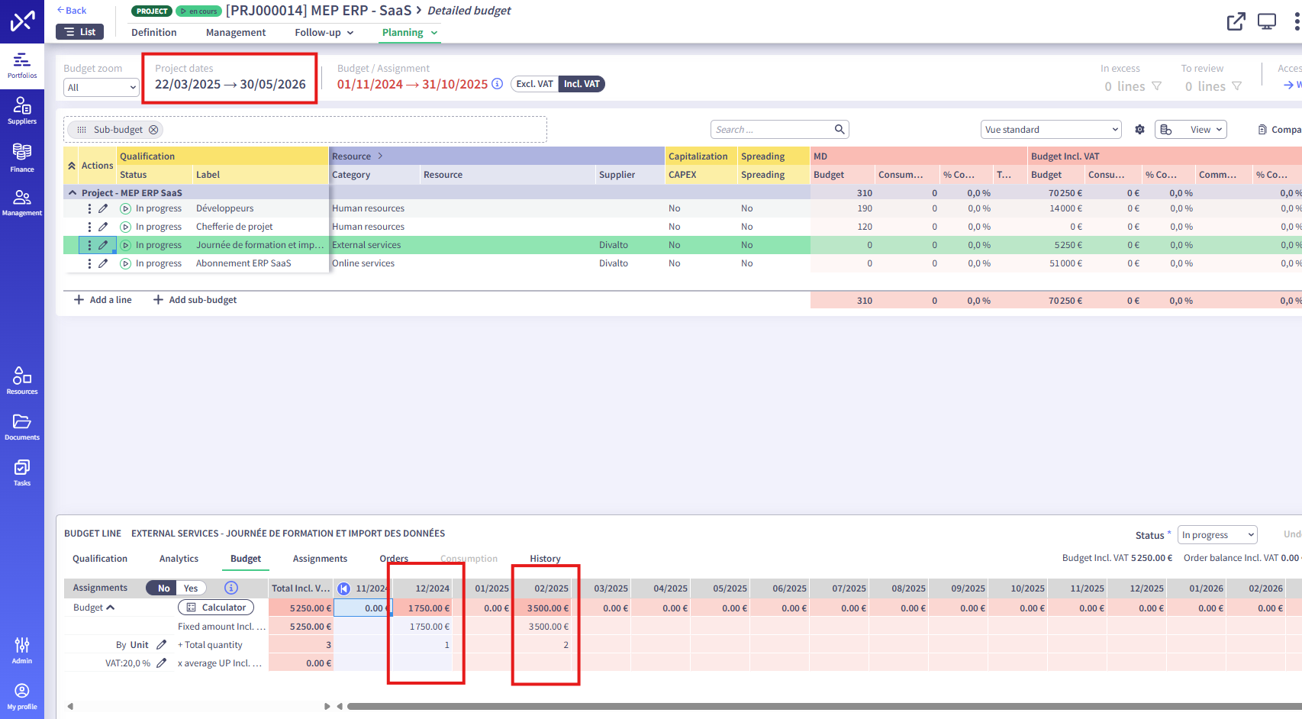Image resolution: width=1302 pixels, height=719 pixels.
Task: Open the Management sidebar section
Action: pyautogui.click(x=22, y=203)
